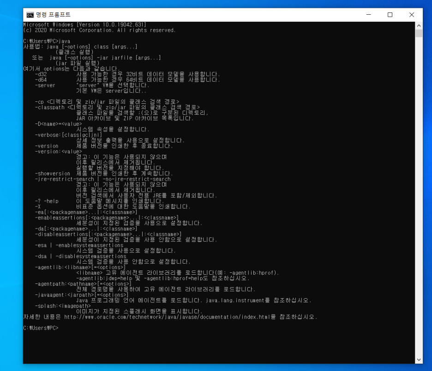The width and height of the screenshot is (432, 371).
Task: Click the Microsoft Corporation copyright line
Action: [x=99, y=30]
